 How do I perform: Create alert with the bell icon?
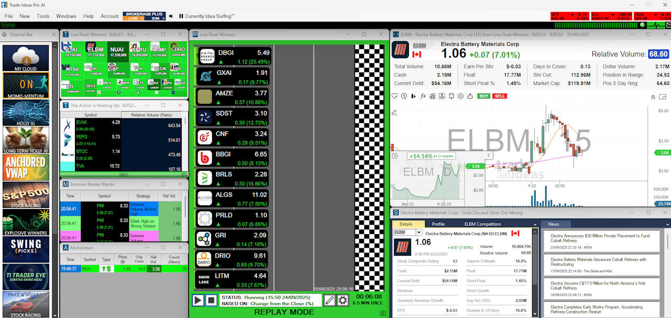tap(451, 96)
